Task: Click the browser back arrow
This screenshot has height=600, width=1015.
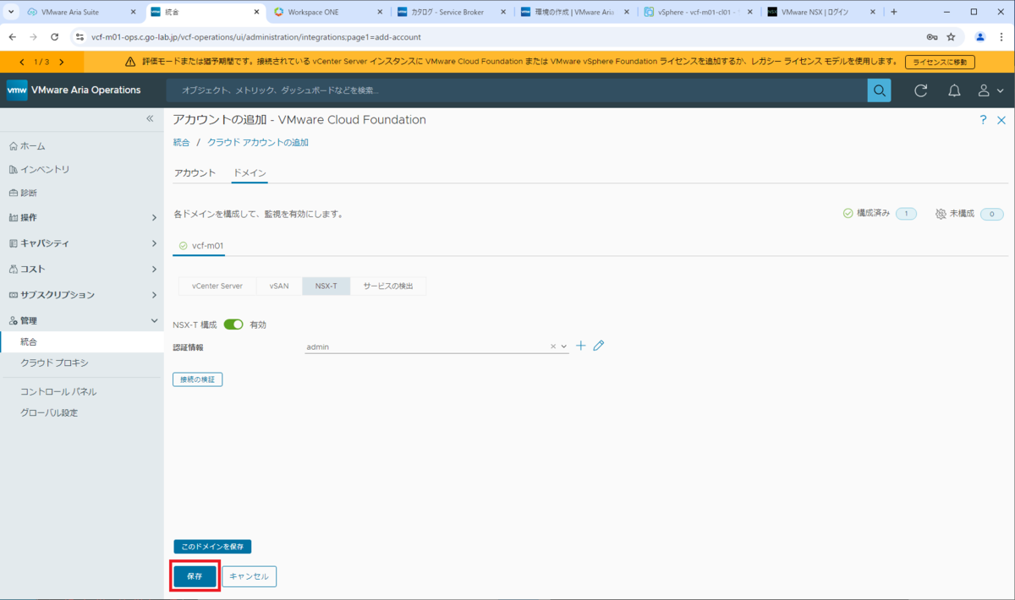Action: [x=13, y=37]
